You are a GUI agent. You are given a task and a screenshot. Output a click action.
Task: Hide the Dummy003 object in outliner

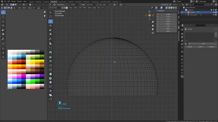(x=214, y=15)
